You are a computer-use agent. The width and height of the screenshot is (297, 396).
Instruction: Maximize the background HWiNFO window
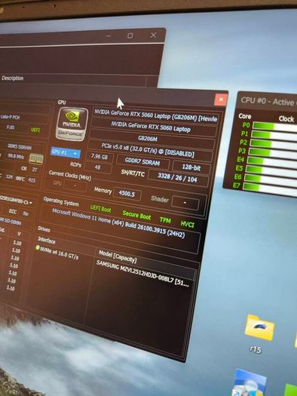130,36
